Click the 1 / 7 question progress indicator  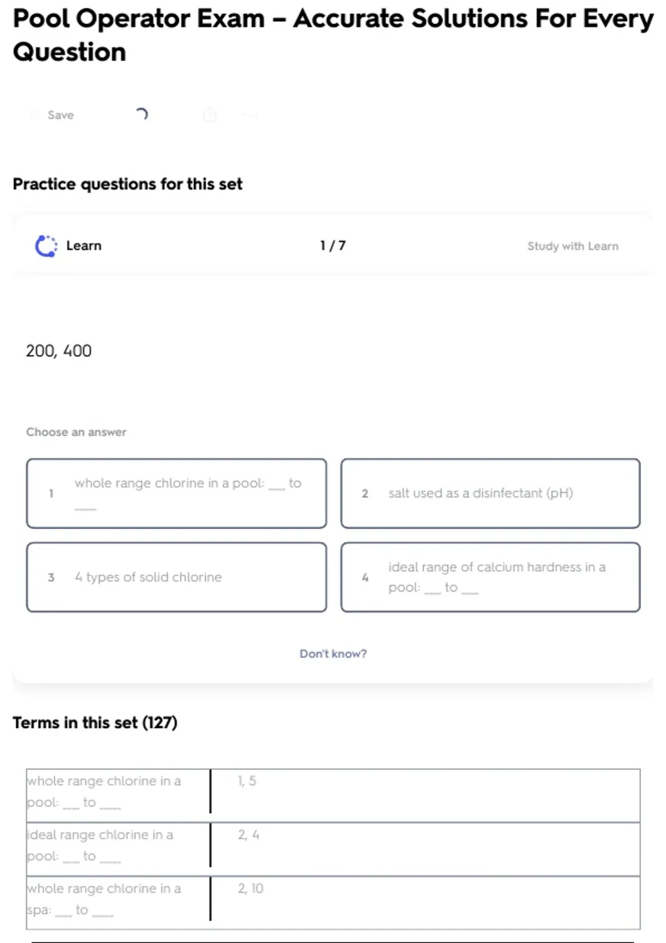point(333,246)
